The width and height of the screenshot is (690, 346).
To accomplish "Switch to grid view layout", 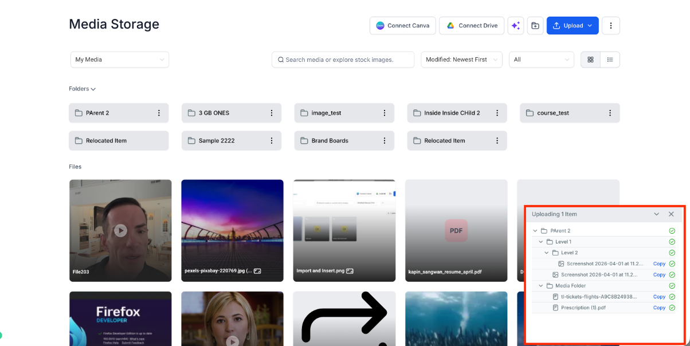I will point(591,60).
